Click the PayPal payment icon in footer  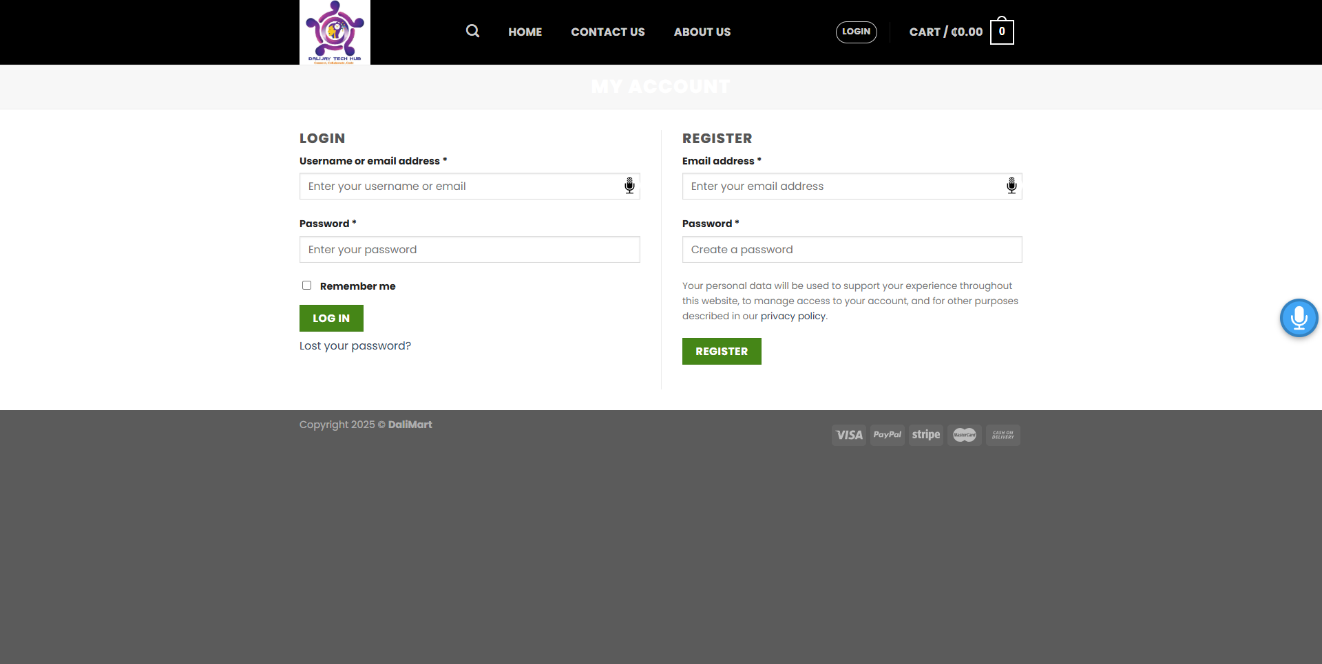(x=888, y=435)
